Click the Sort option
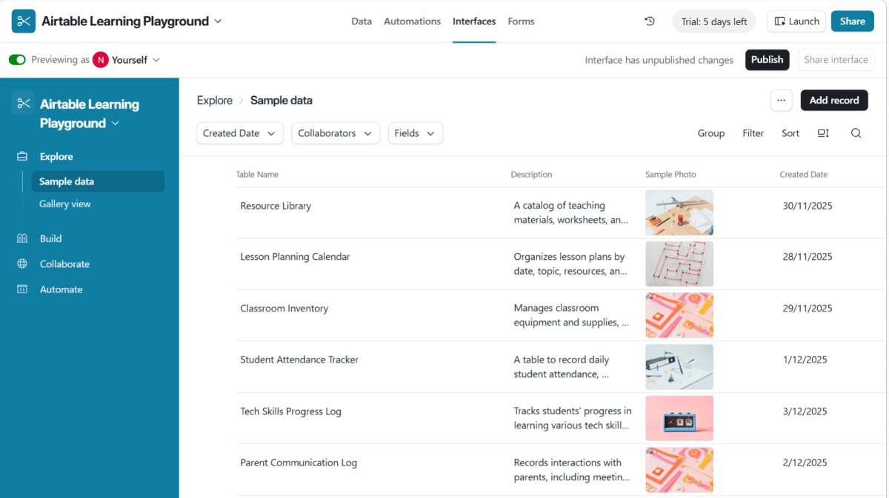The image size is (889, 498). point(790,133)
